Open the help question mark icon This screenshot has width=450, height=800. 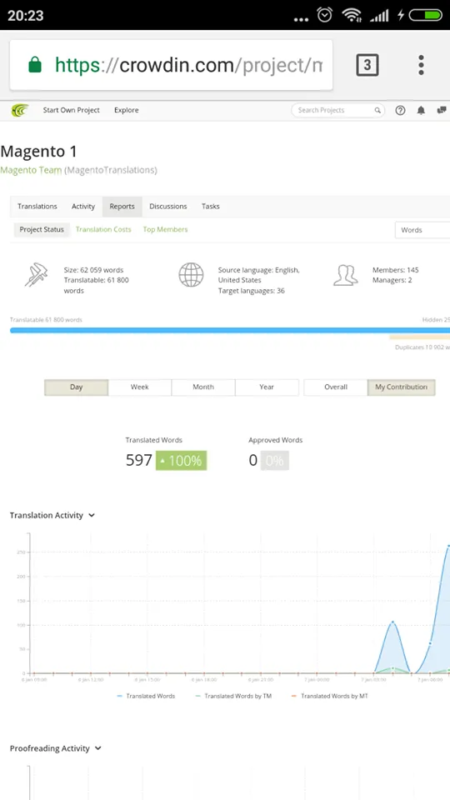[401, 110]
